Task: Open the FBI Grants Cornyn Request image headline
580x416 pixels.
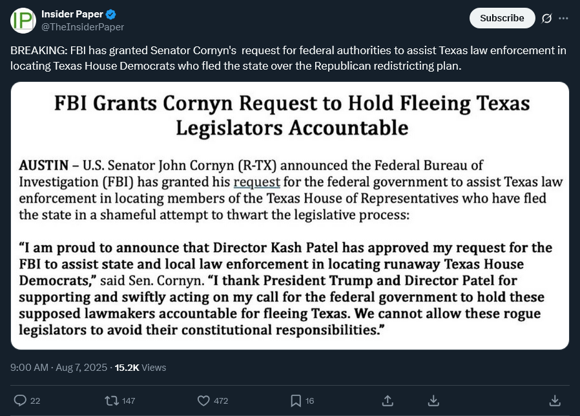Action: click(291, 115)
